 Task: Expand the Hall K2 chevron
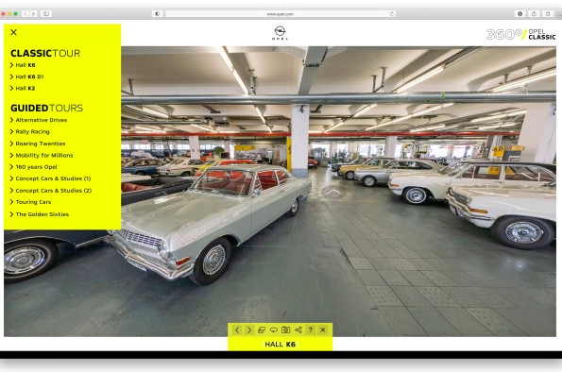click(12, 88)
